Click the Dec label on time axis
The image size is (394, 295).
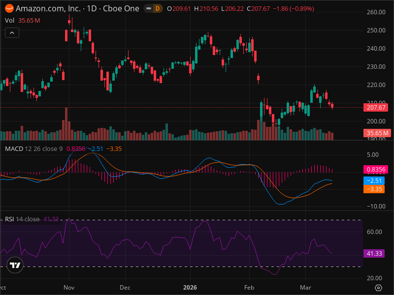125,288
